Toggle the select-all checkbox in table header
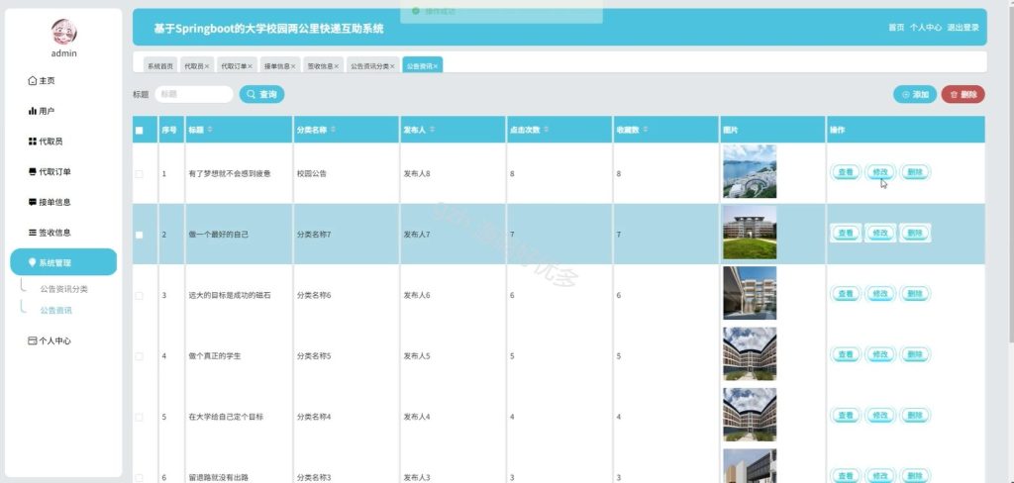The width and height of the screenshot is (1014, 483). point(139,130)
